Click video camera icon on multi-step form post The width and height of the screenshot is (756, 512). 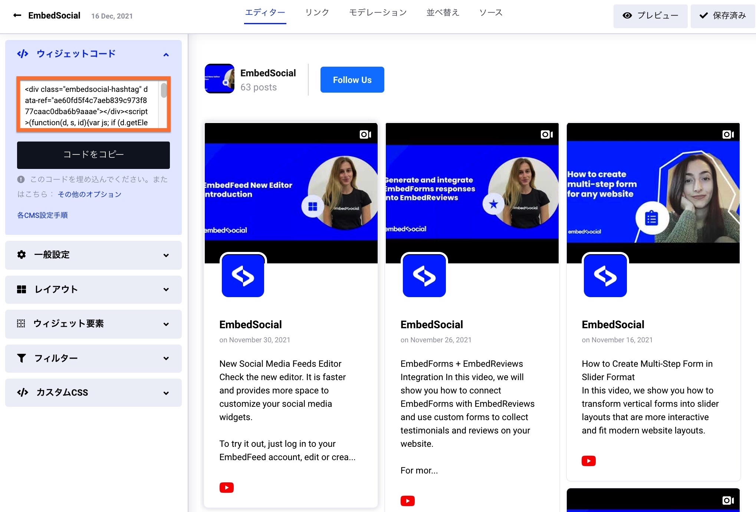pos(728,134)
